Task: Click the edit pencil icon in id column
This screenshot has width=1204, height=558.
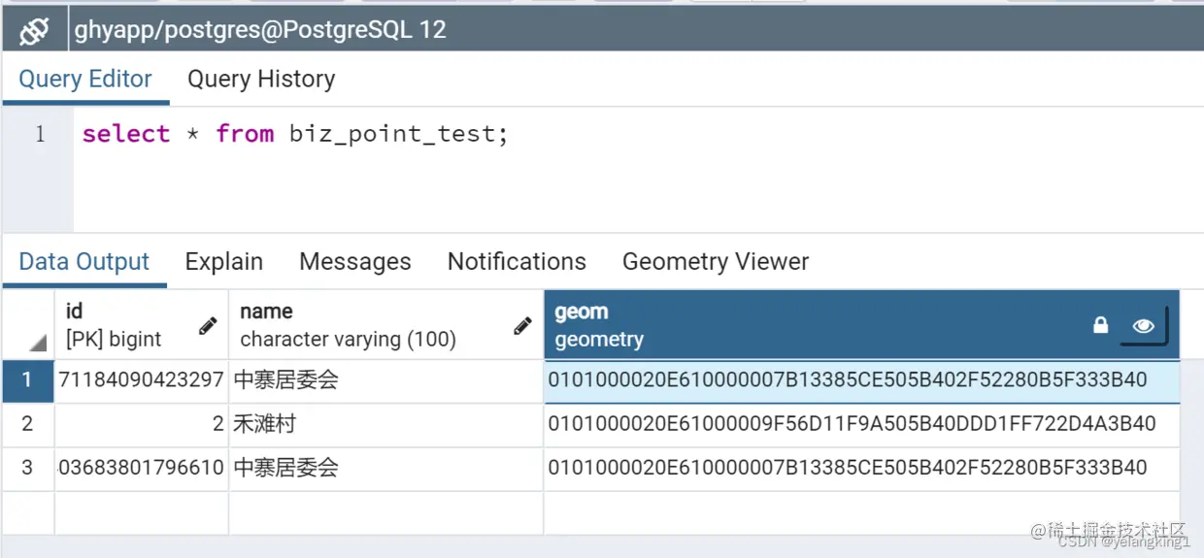Action: [x=208, y=326]
